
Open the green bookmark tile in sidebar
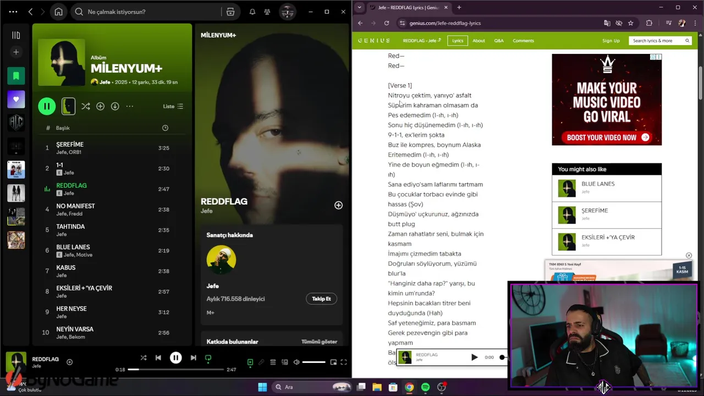tap(16, 76)
